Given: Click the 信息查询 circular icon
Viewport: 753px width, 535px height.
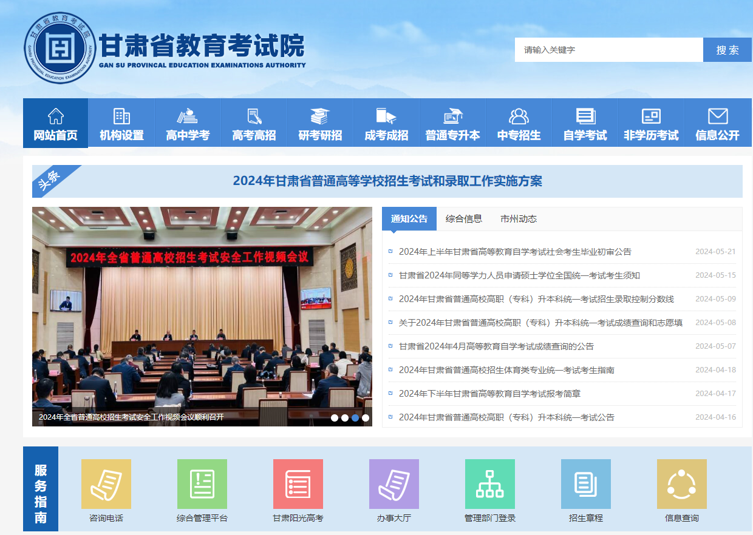Looking at the screenshot, I should [x=682, y=484].
